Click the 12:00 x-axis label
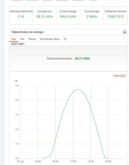 pyautogui.click(x=73, y=162)
